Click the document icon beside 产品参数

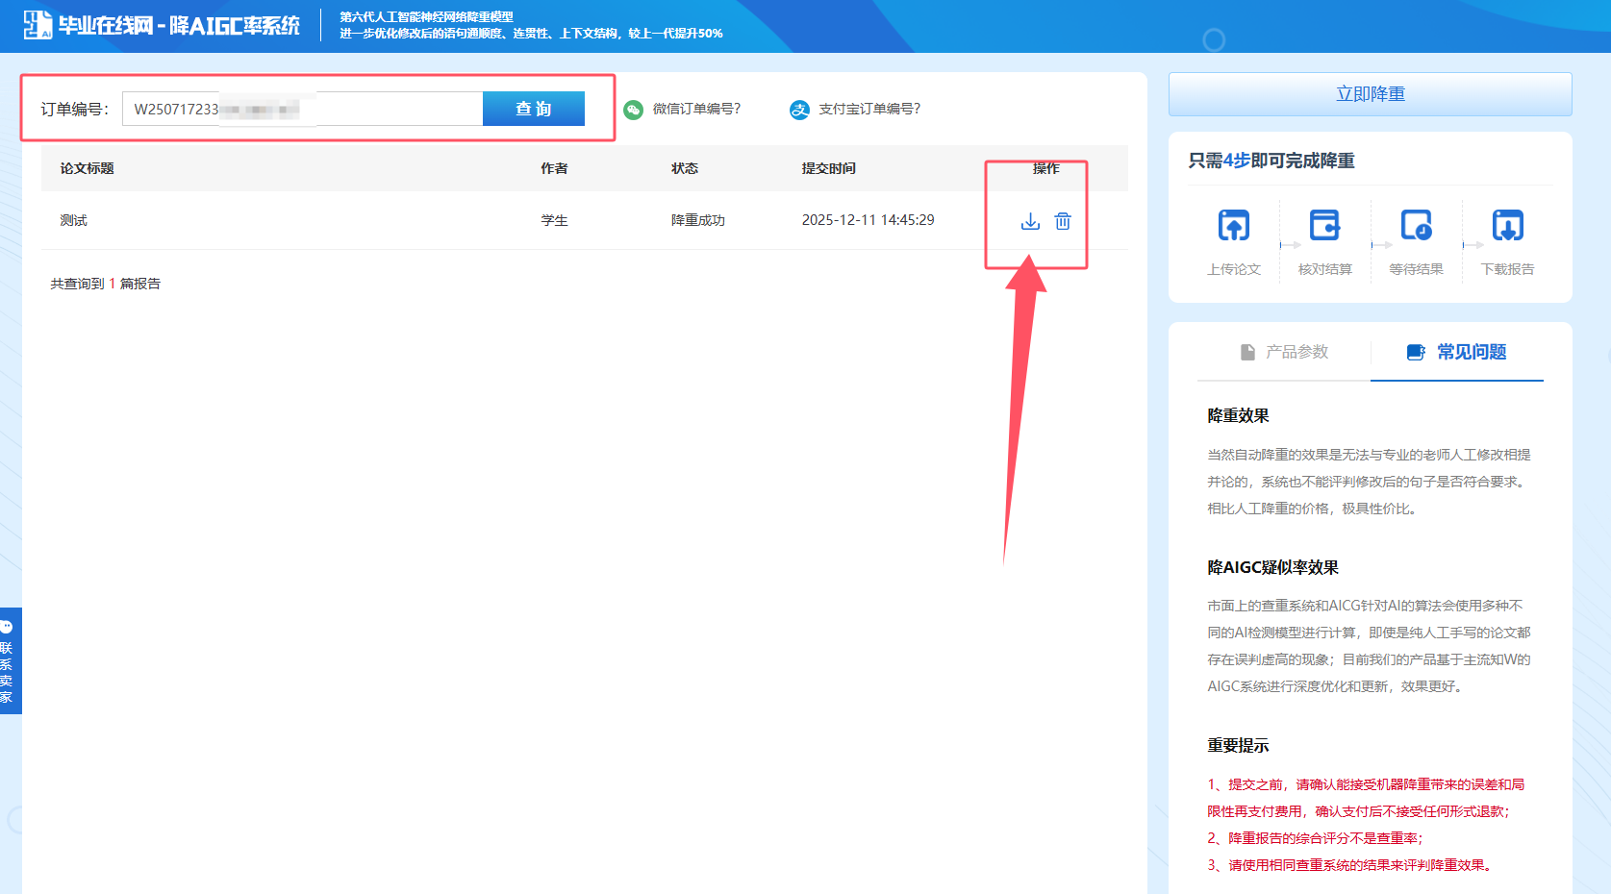[1247, 352]
